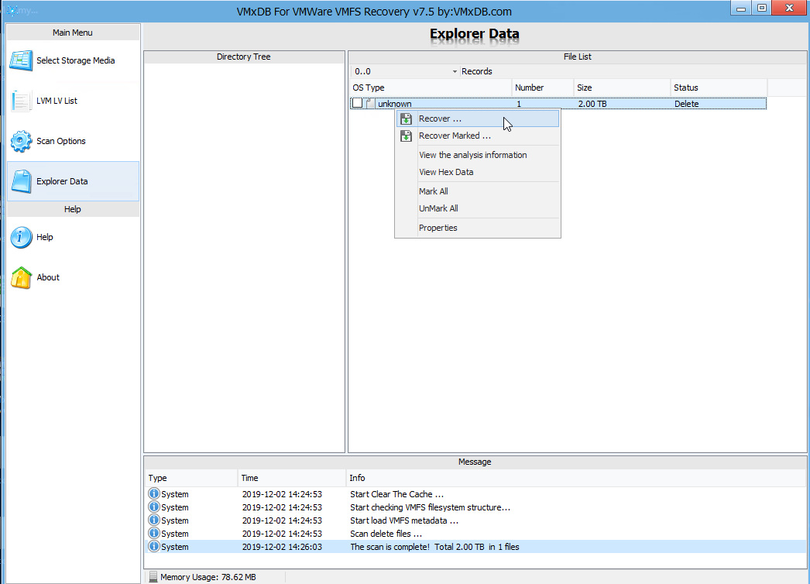Click info icon of Scan delete files row
This screenshot has width=810, height=584.
[153, 534]
